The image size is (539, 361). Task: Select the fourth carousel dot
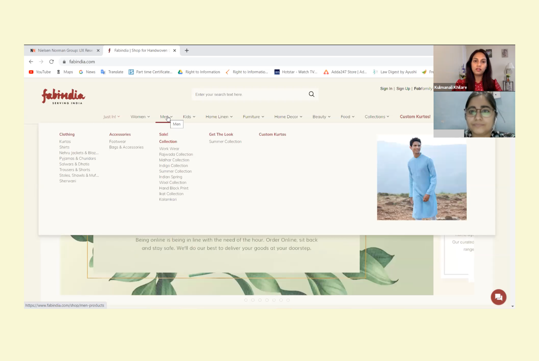click(x=267, y=300)
